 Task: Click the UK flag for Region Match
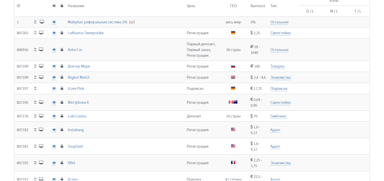(233, 77)
